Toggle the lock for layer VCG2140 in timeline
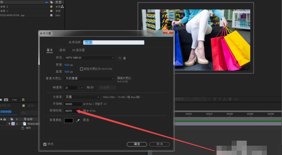The height and width of the screenshot is (155, 282). [x=5, y=123]
